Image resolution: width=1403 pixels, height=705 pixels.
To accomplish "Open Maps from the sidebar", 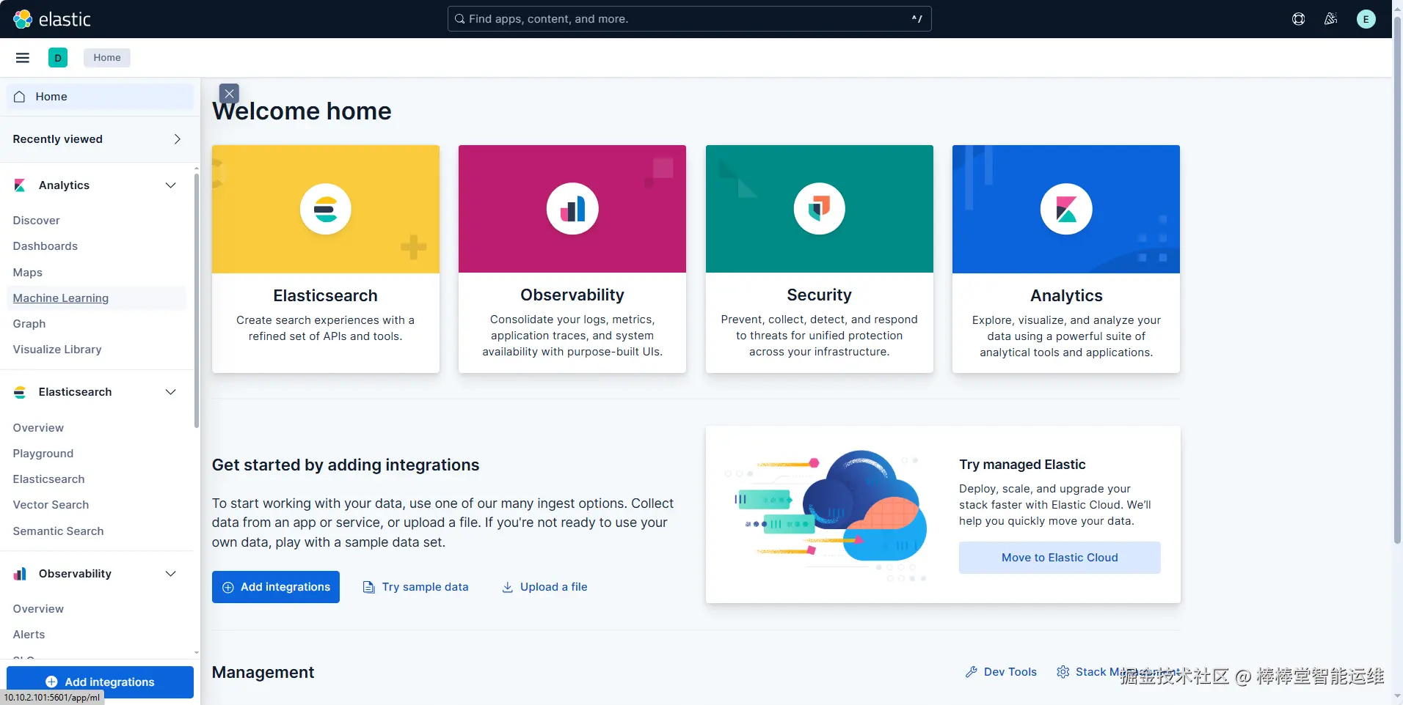I will click(27, 273).
